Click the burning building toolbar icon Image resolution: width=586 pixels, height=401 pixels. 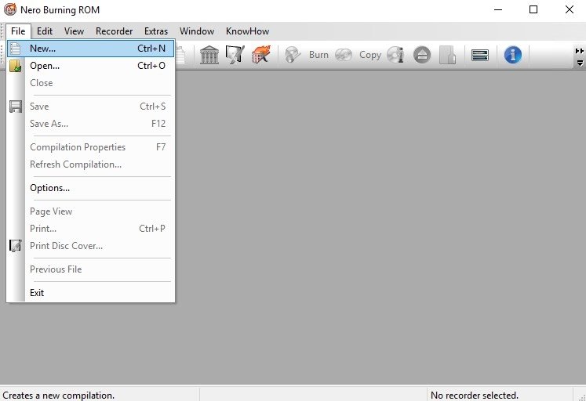coord(261,55)
